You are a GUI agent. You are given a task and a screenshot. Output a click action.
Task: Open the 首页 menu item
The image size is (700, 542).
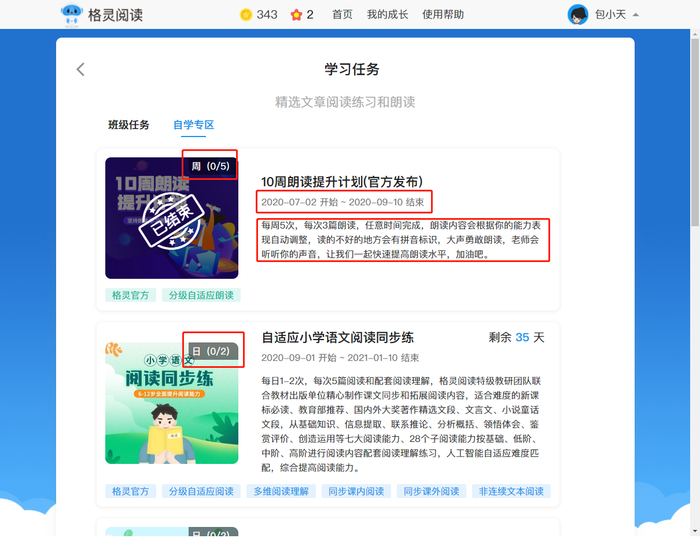342,14
